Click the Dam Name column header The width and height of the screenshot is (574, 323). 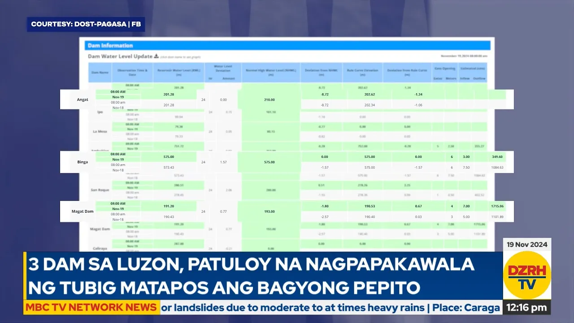pos(100,72)
